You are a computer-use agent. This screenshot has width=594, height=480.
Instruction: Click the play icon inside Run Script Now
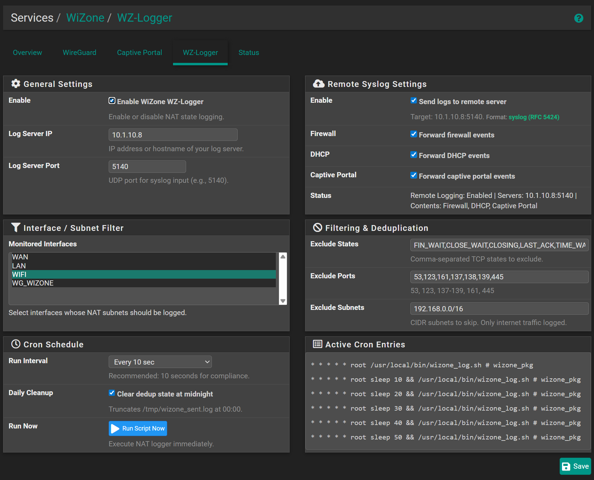point(116,428)
